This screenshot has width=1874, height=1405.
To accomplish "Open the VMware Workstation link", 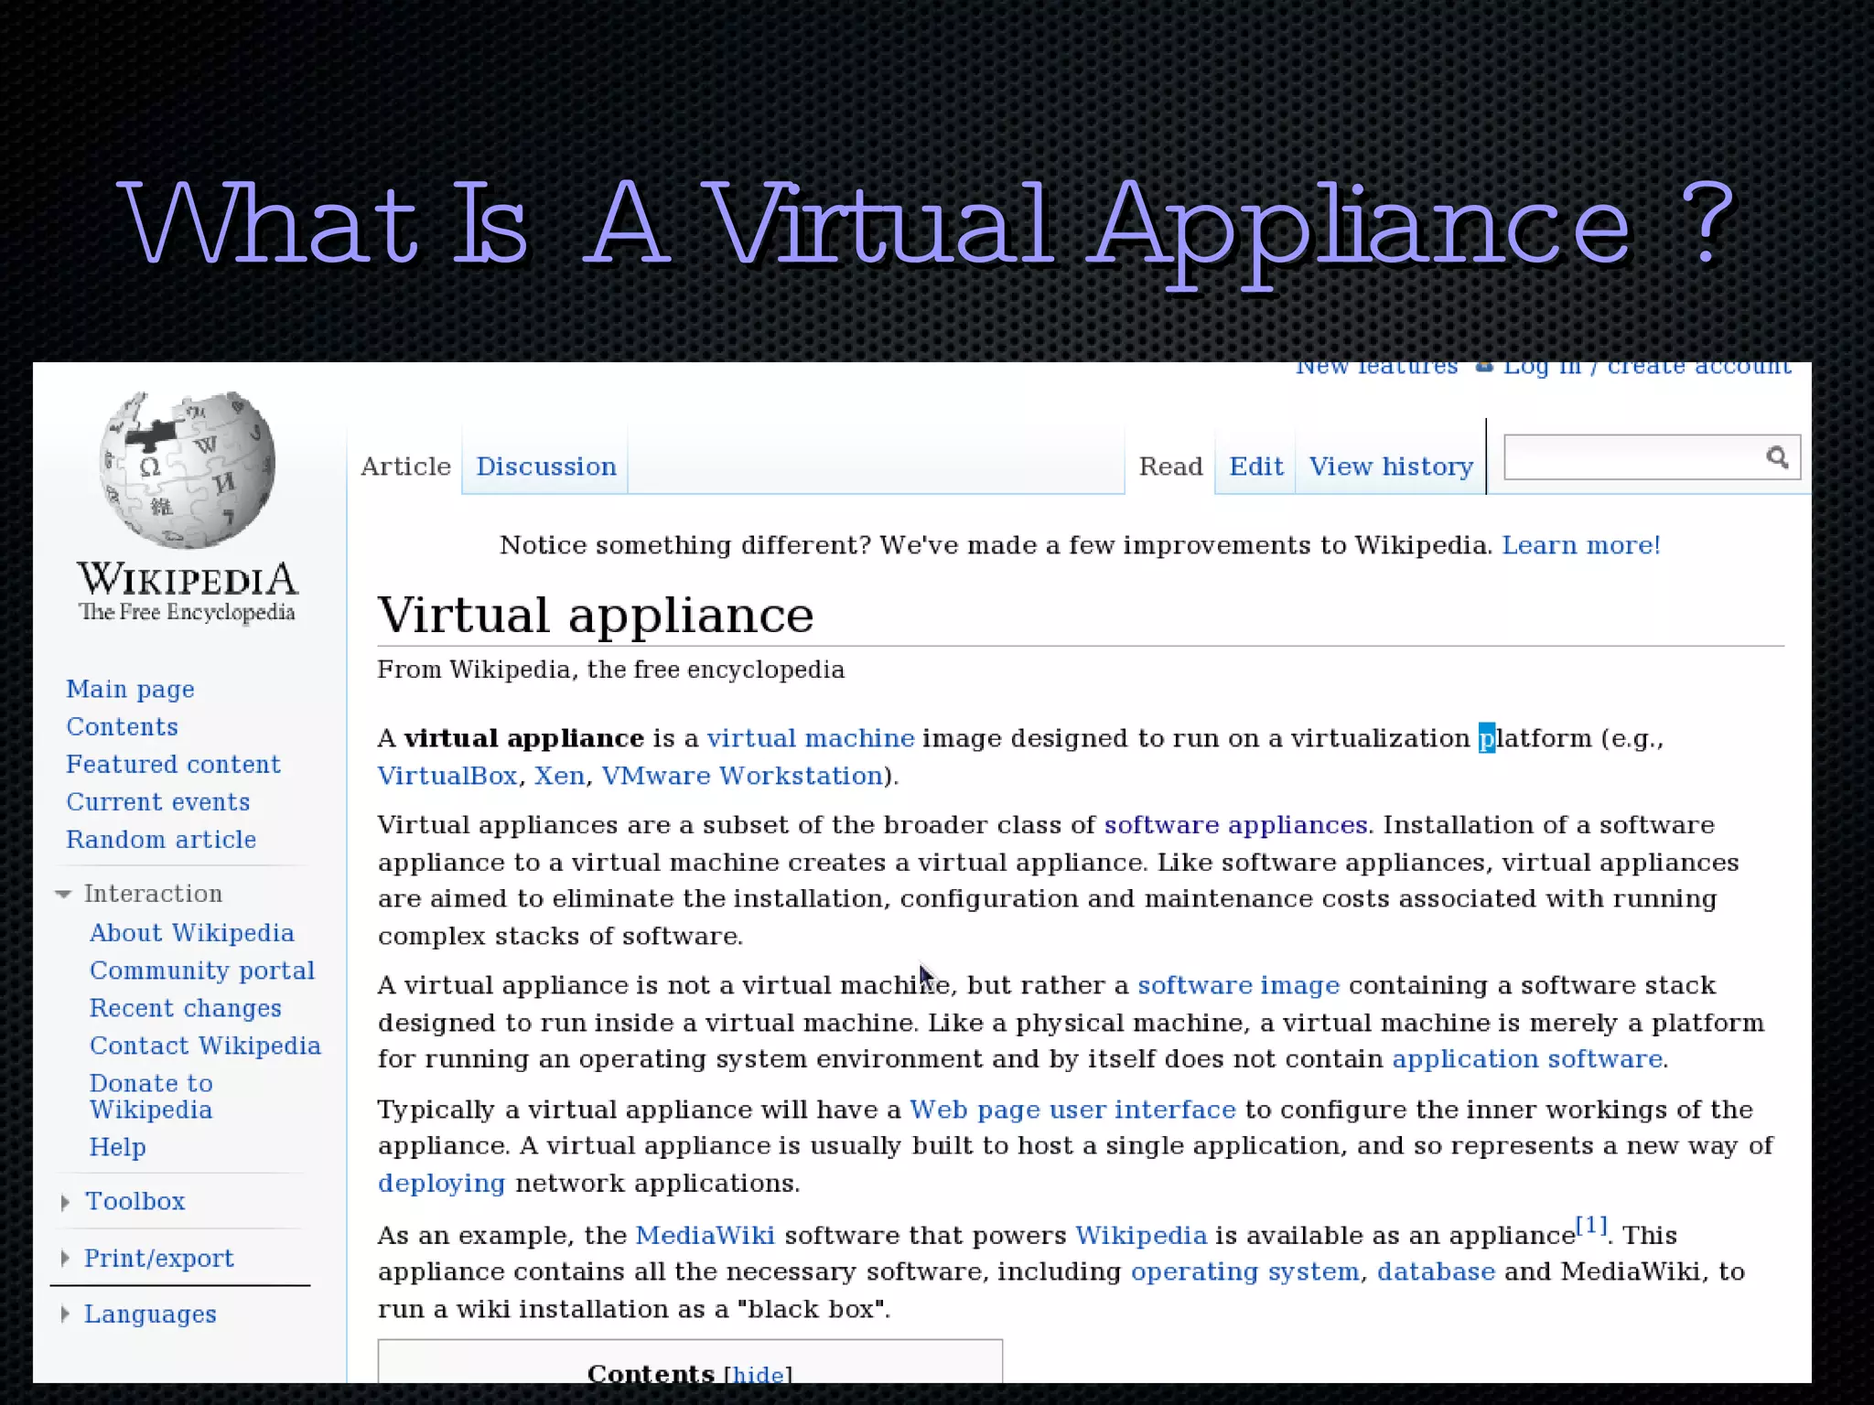I will tap(741, 776).
